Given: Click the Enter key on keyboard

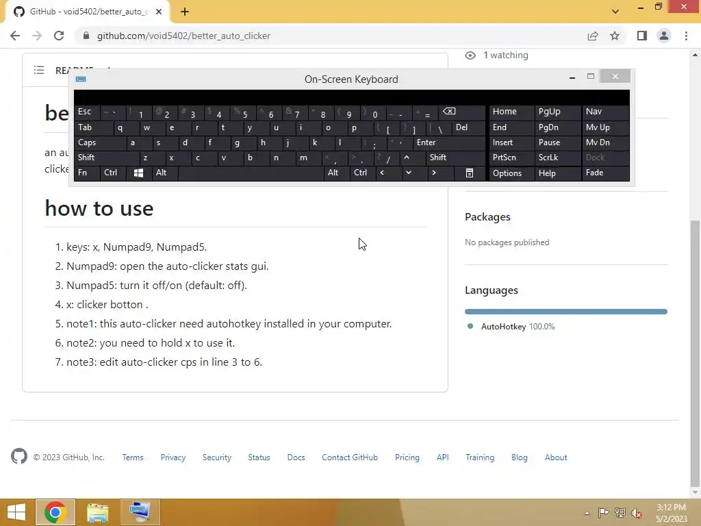Looking at the screenshot, I should pyautogui.click(x=449, y=142).
